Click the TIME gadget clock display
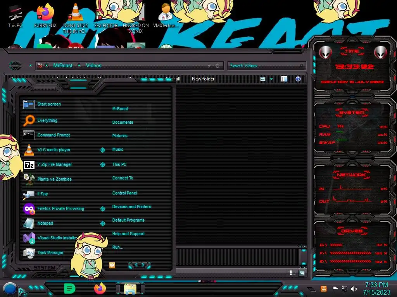 tap(354, 67)
